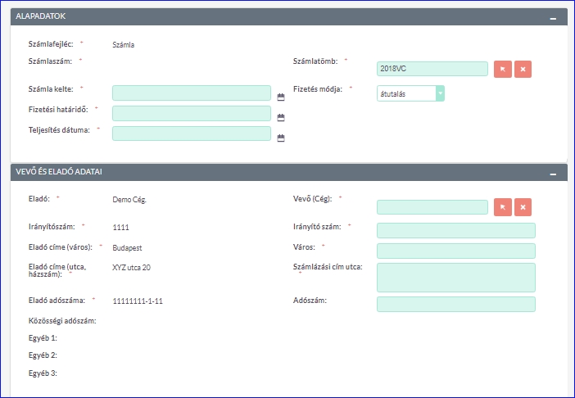
Task: Collapse the VEVŐ ÉS ELADÓ ADATAI panel
Action: point(553,173)
